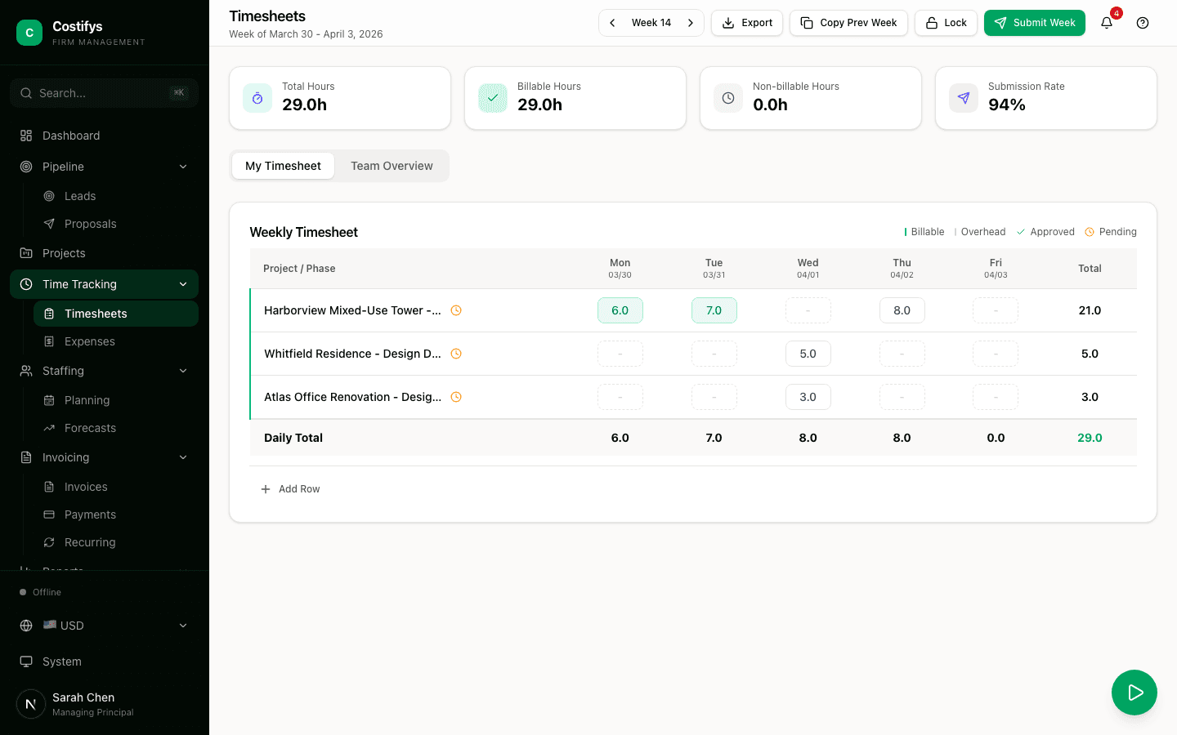Image resolution: width=1177 pixels, height=735 pixels.
Task: Switch to the Team Overview tab
Action: (x=392, y=166)
